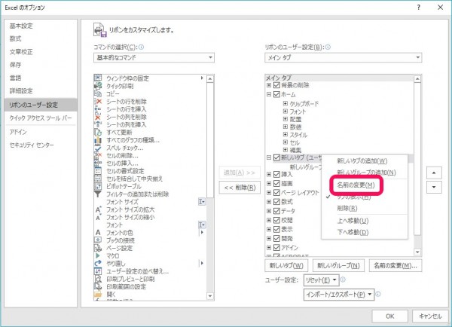Click the セルの削除 icon
The height and width of the screenshot is (327, 452).
[x=98, y=155]
